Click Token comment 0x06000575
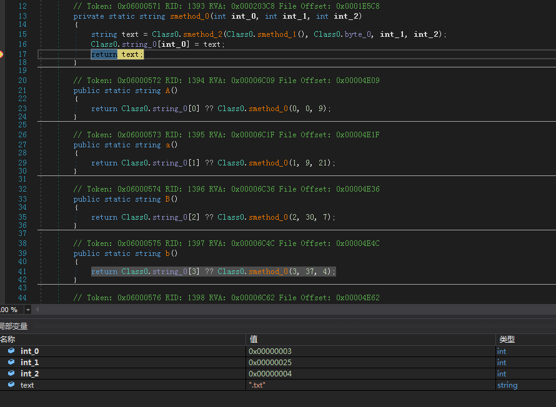Image resolution: width=556 pixels, height=407 pixels. pyautogui.click(x=226, y=243)
